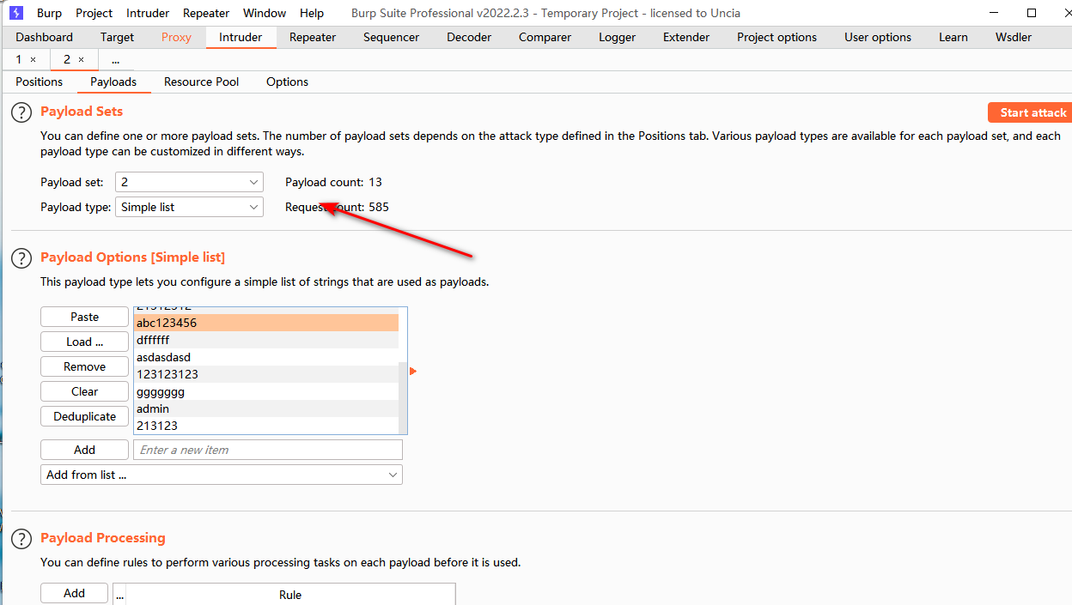Open the Burp menu
This screenshot has width=1072, height=605.
[x=49, y=13]
